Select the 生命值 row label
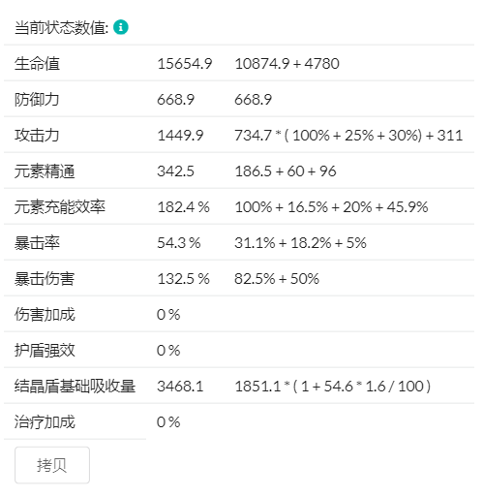483x497 pixels. pos(37,63)
